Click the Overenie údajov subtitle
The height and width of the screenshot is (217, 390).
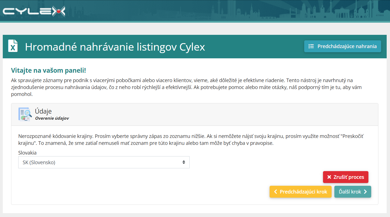coord(52,118)
